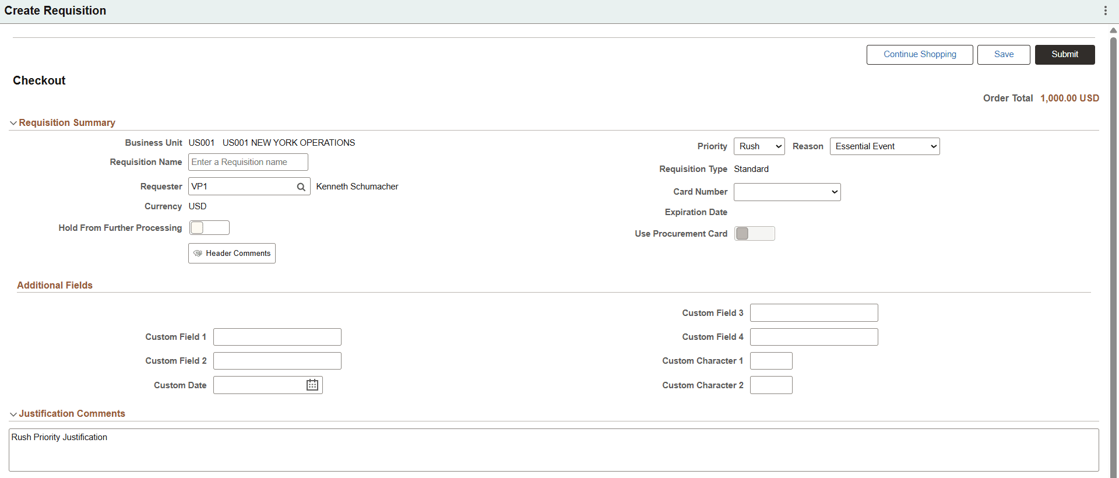Click the Custom Field 3 input
Screen dimensions: 1119x478
(x=814, y=313)
